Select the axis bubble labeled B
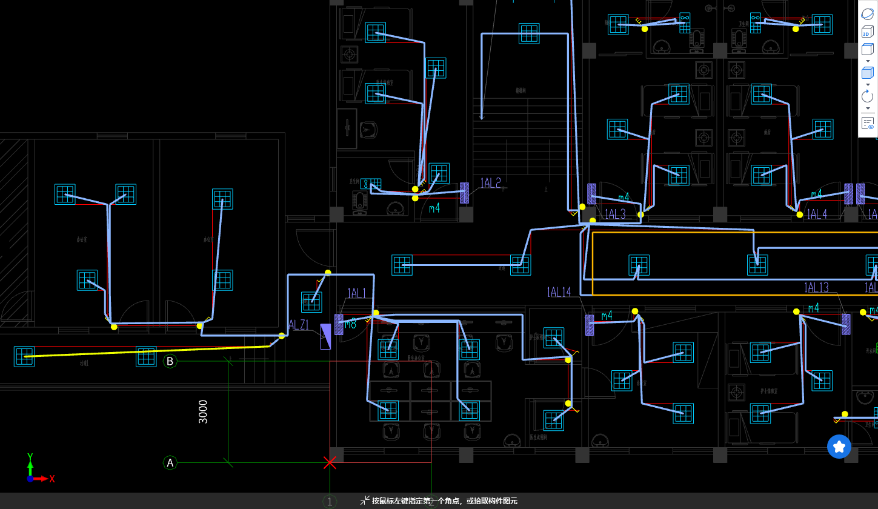 point(170,361)
